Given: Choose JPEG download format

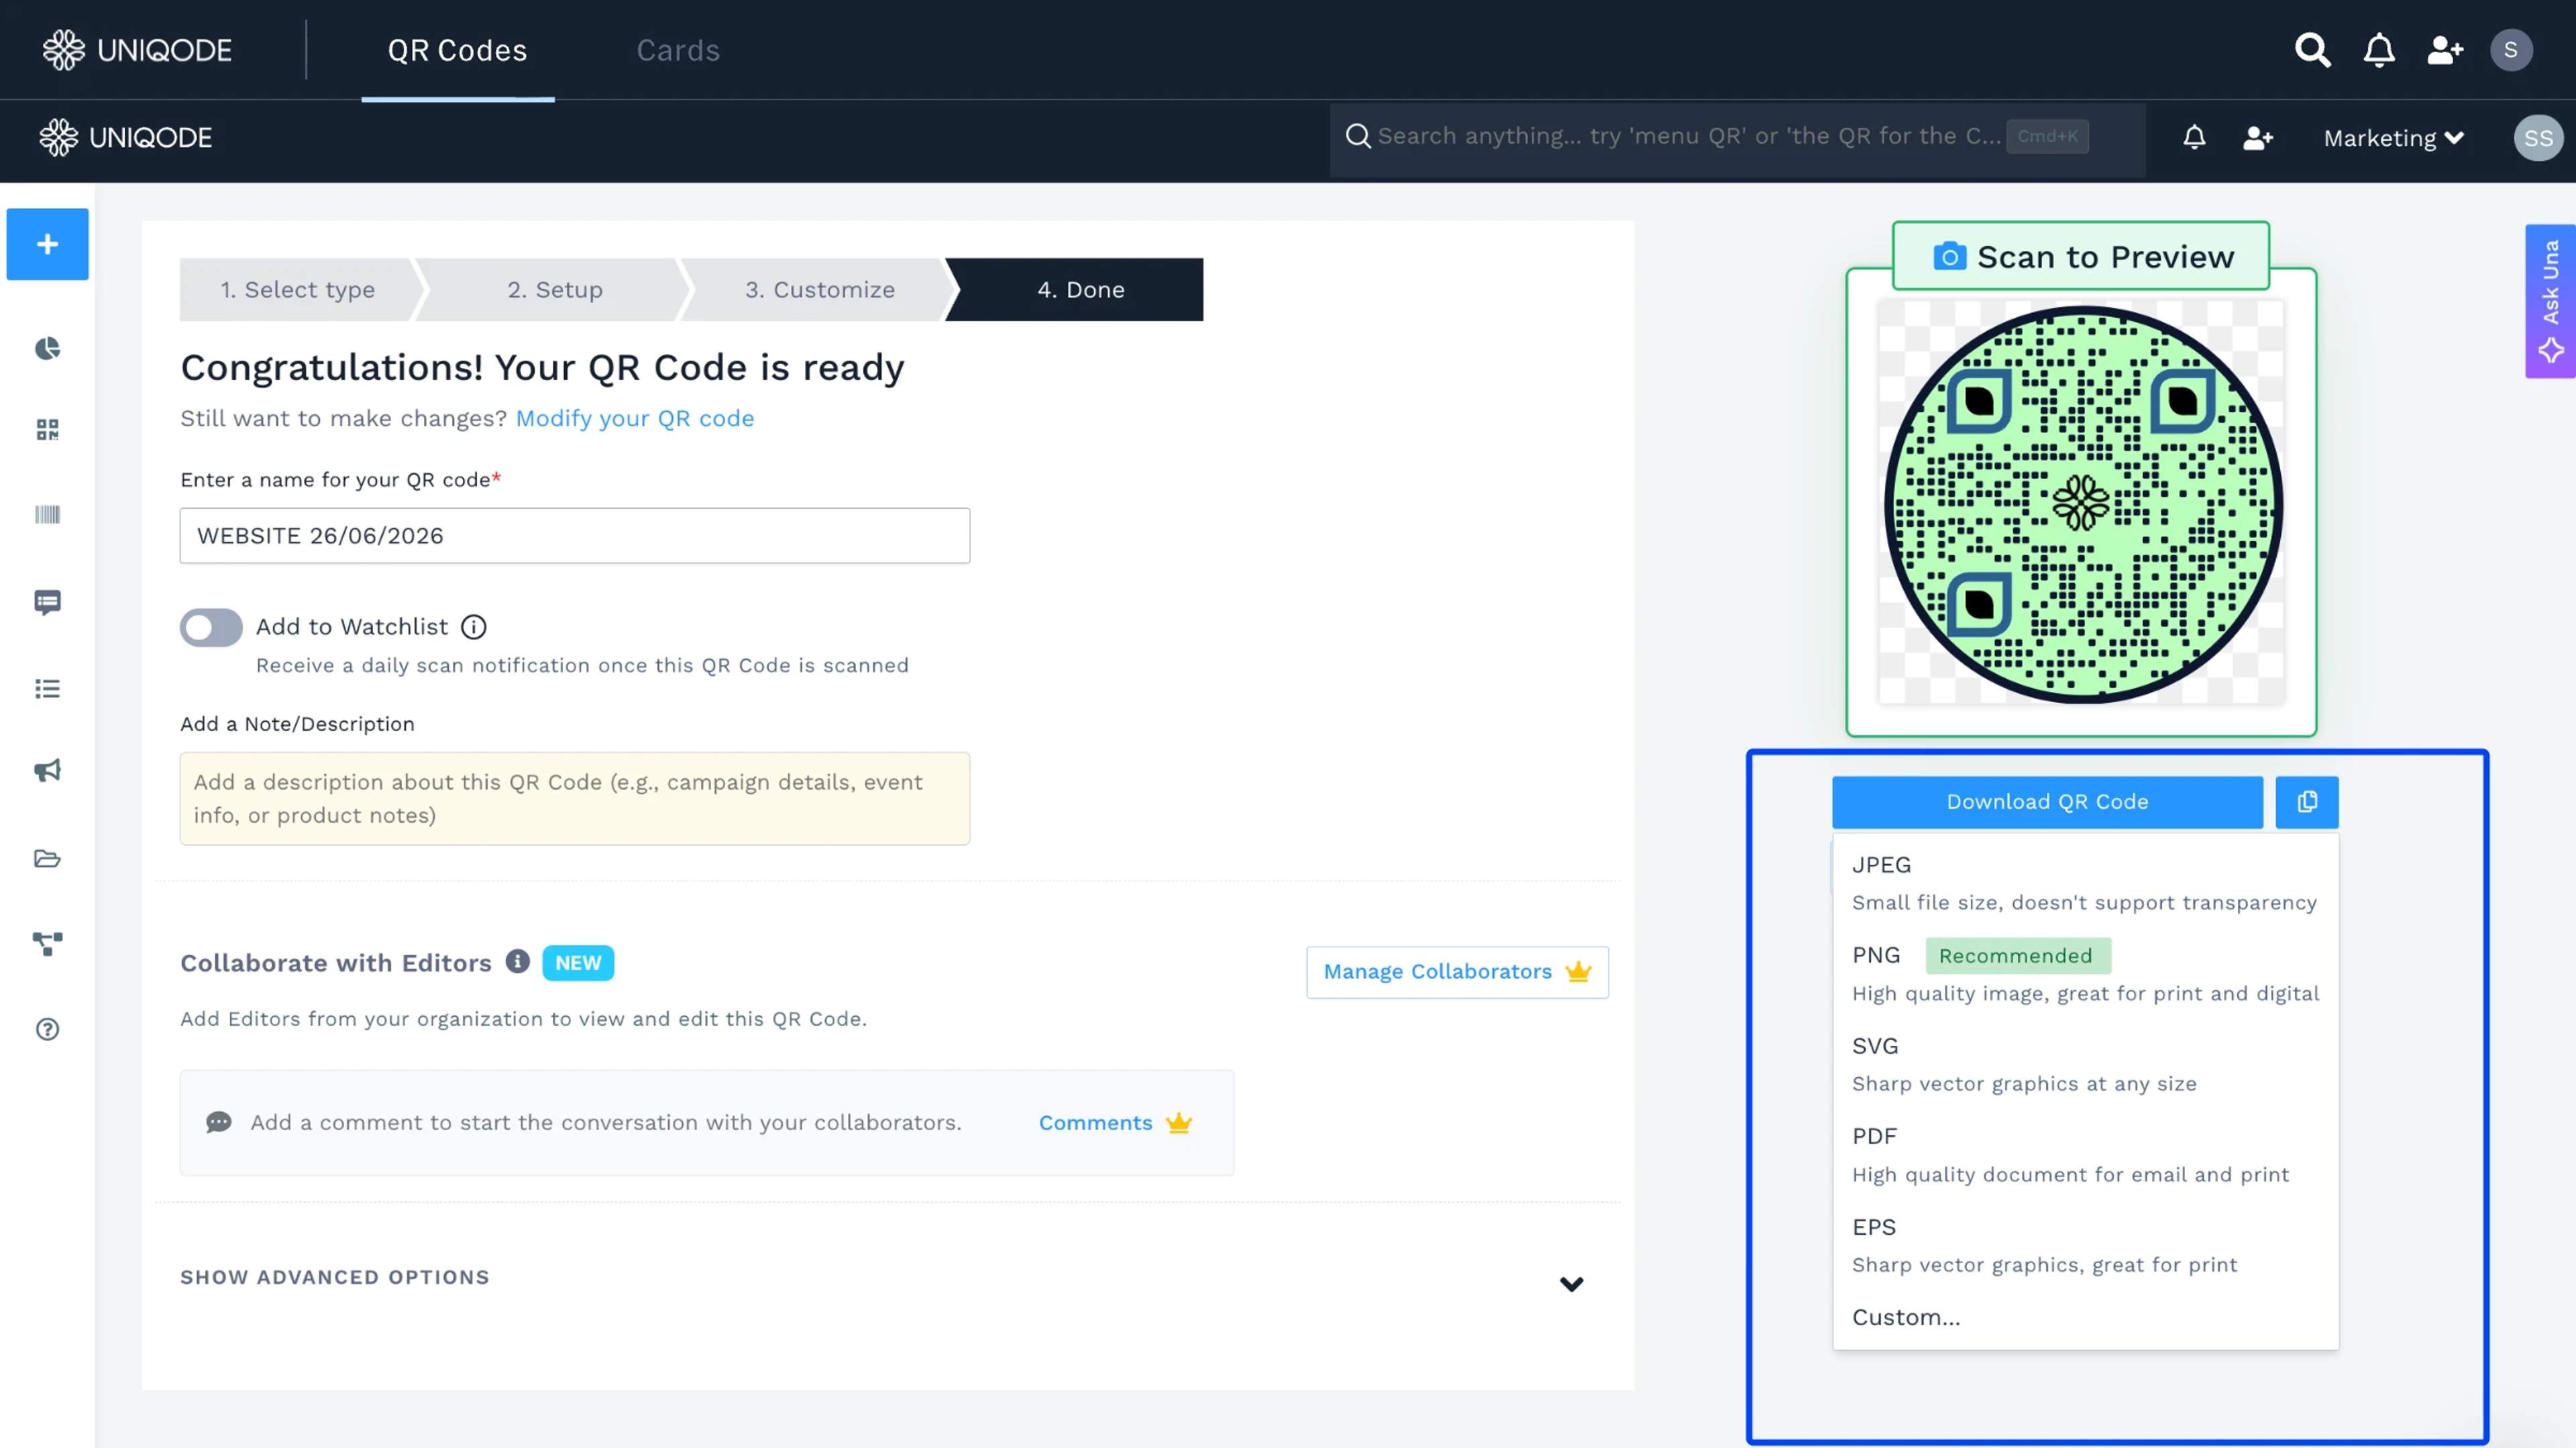Looking at the screenshot, I should click(x=2085, y=882).
